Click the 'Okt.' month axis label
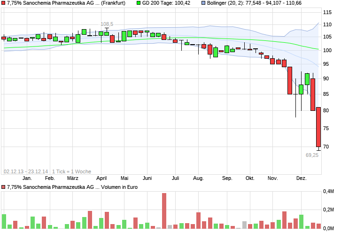The height and width of the screenshot is (233, 341). pos(250,179)
